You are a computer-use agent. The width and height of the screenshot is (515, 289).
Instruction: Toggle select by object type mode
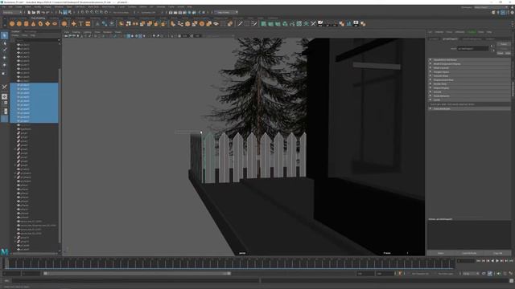[65, 13]
